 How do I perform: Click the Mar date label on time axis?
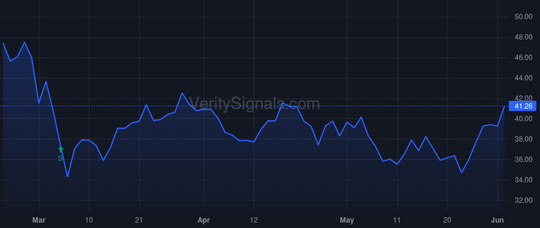click(x=39, y=220)
